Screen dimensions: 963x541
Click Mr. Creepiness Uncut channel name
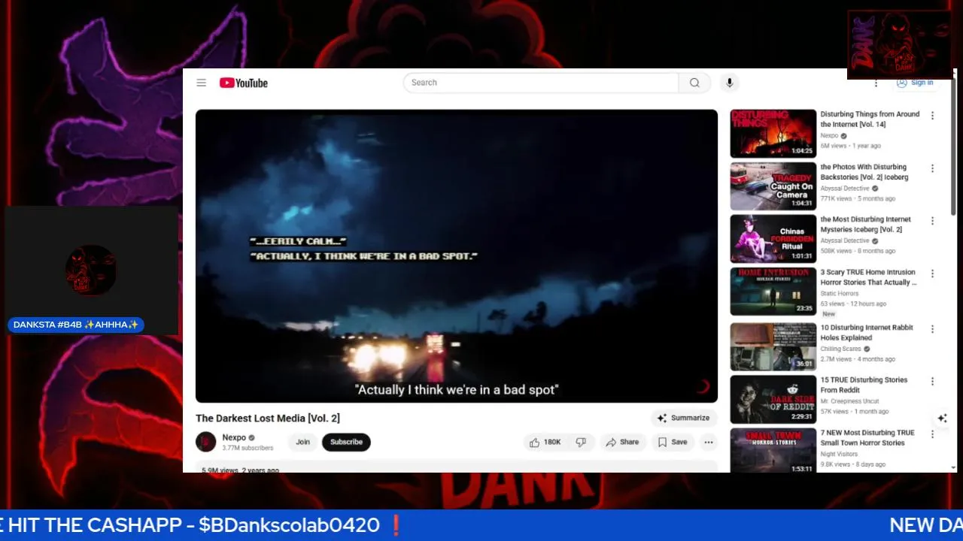(849, 401)
